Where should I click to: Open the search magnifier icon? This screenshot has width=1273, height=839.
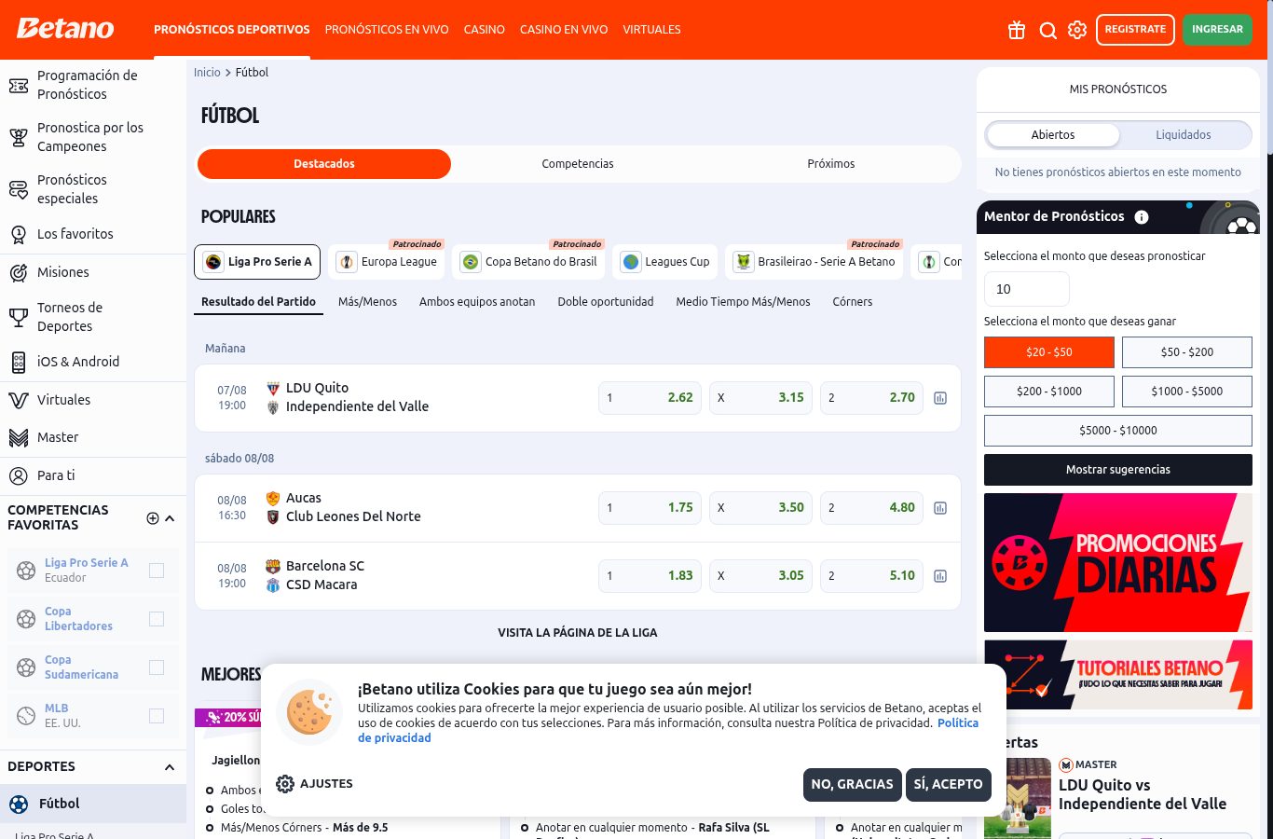(1047, 30)
